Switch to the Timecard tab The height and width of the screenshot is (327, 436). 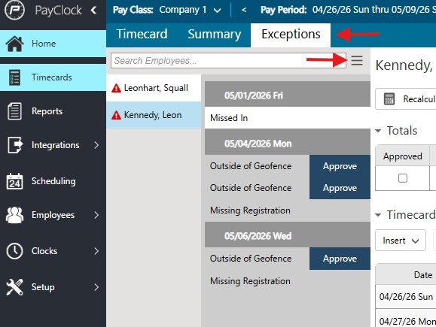(142, 35)
